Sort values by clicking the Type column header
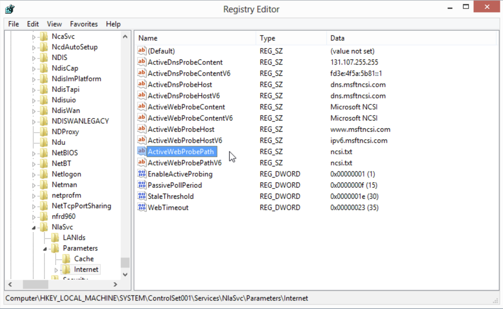The height and width of the screenshot is (309, 503). [x=268, y=38]
